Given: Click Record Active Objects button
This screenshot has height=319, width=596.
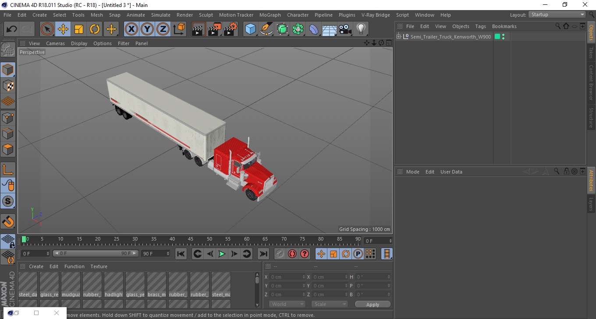Looking at the screenshot, I should click(280, 254).
